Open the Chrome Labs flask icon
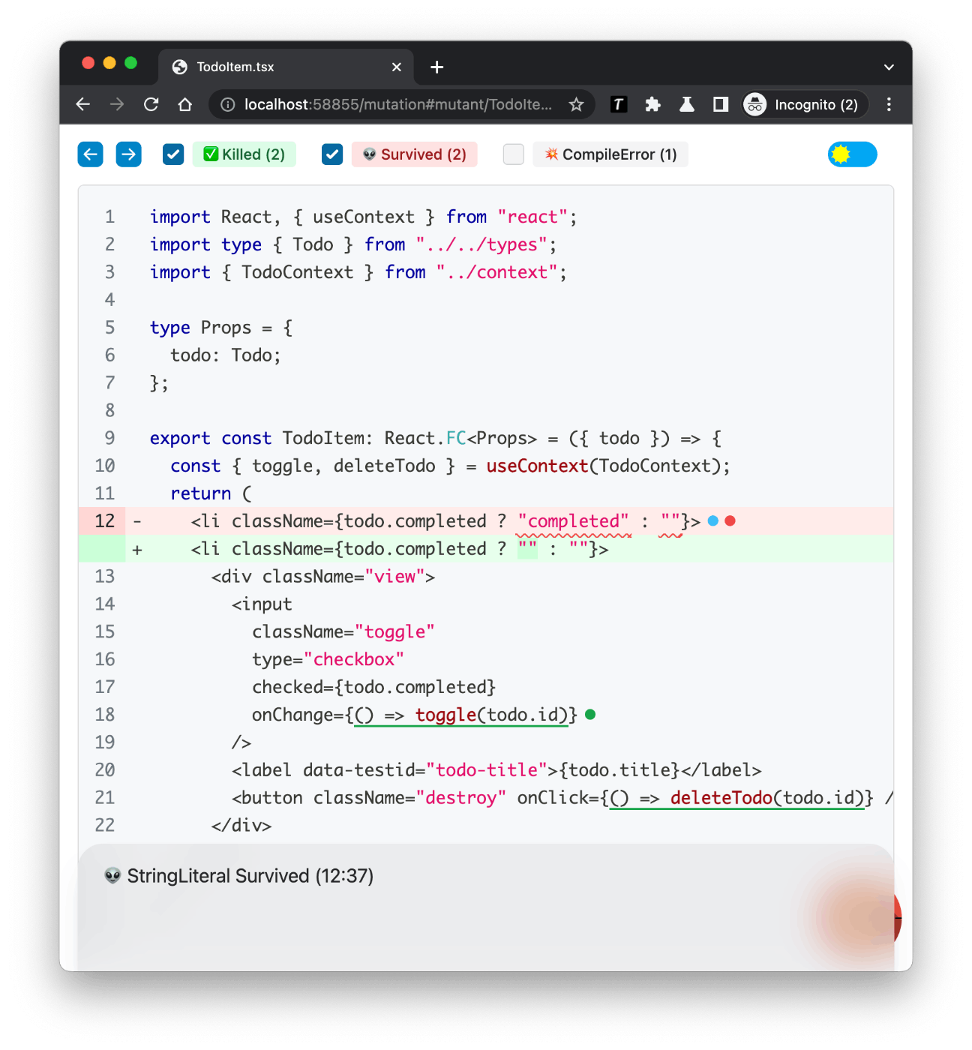Viewport: 972px width, 1050px height. tap(686, 104)
